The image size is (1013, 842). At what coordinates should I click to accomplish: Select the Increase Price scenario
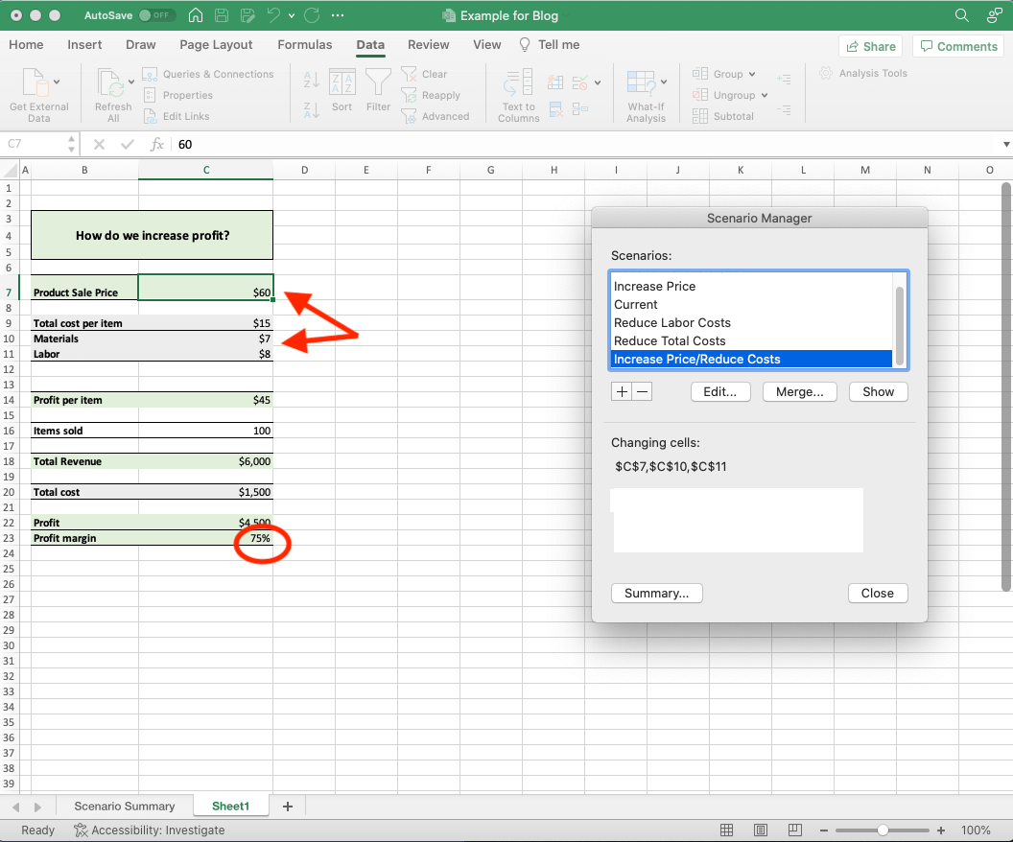point(655,286)
